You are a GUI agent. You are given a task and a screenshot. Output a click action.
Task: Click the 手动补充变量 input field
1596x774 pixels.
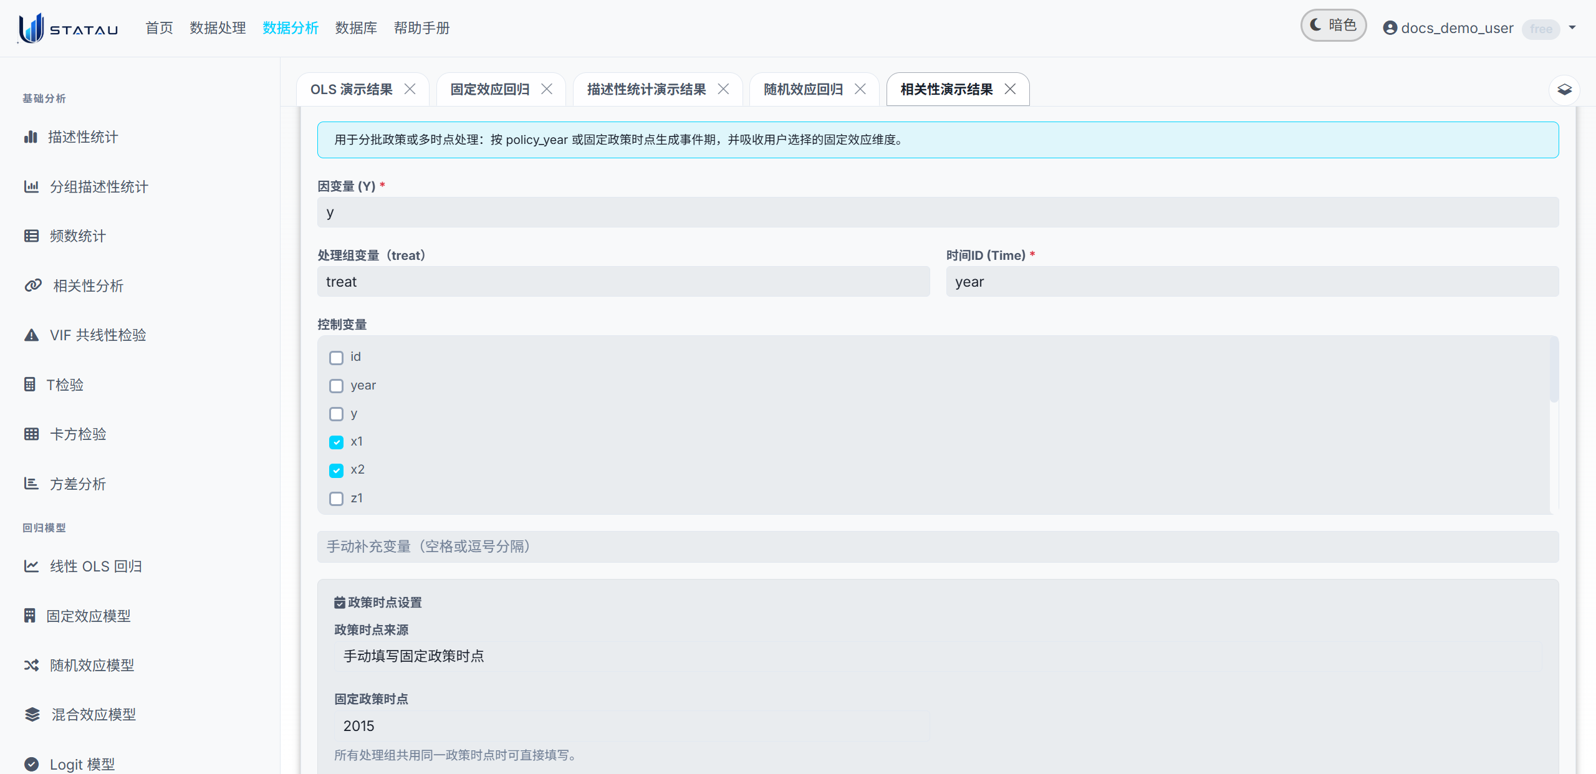938,547
